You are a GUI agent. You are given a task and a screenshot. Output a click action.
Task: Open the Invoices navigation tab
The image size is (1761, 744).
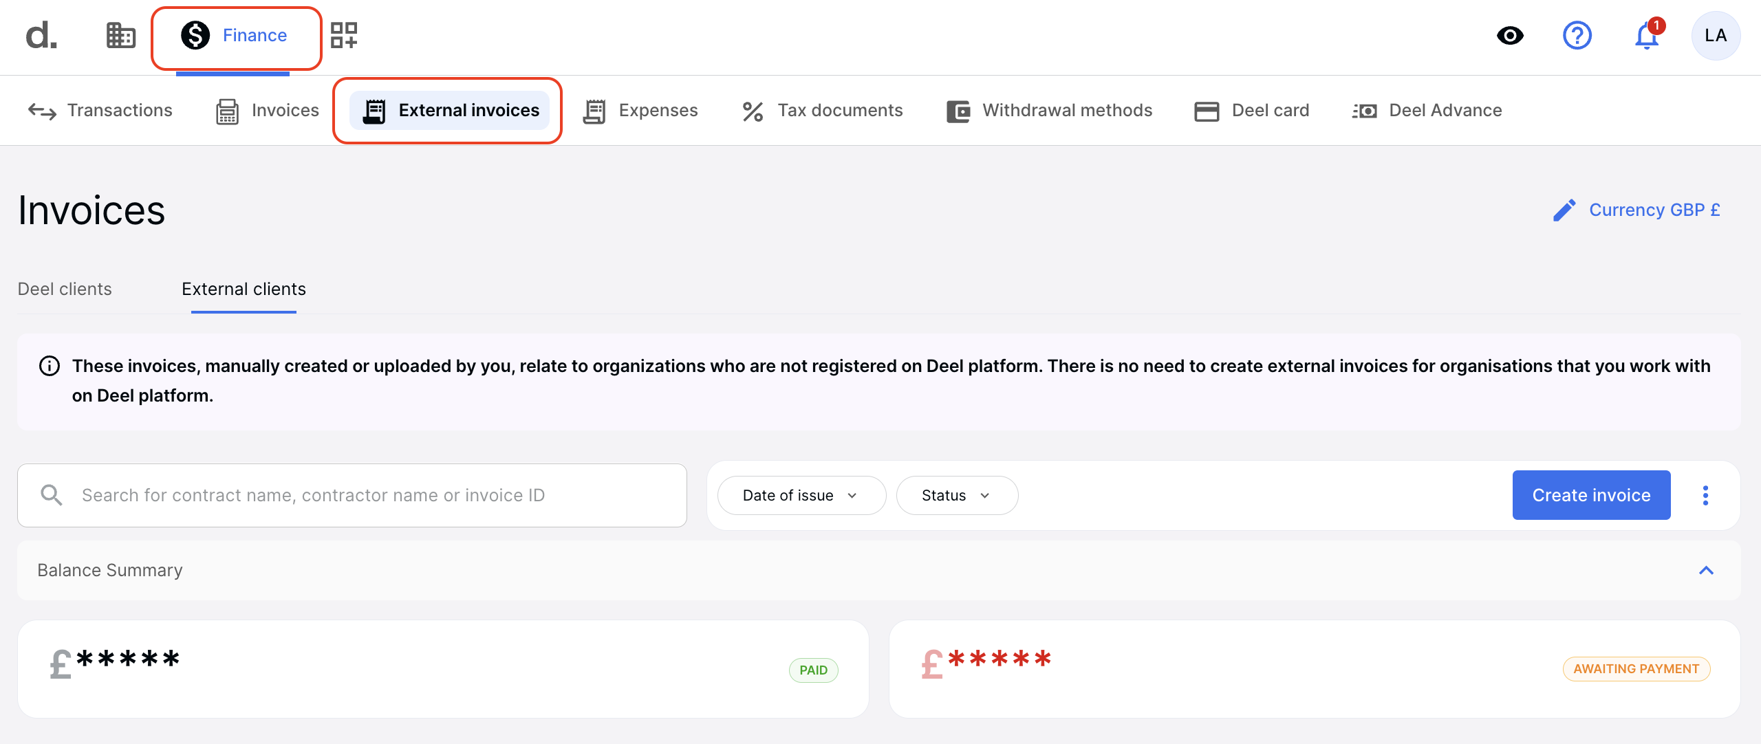[268, 110]
